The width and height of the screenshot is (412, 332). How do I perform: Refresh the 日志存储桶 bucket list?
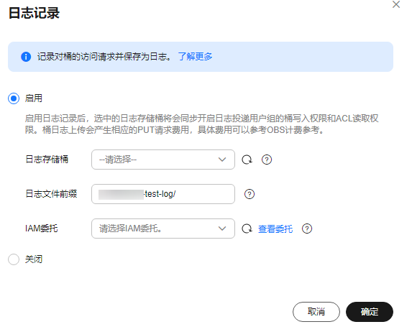point(247,160)
